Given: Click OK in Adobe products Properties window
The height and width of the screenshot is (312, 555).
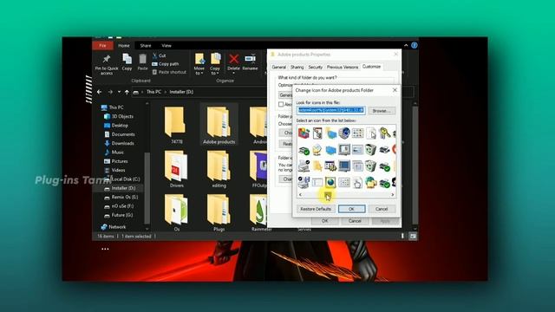Looking at the screenshot, I should pyautogui.click(x=324, y=221).
